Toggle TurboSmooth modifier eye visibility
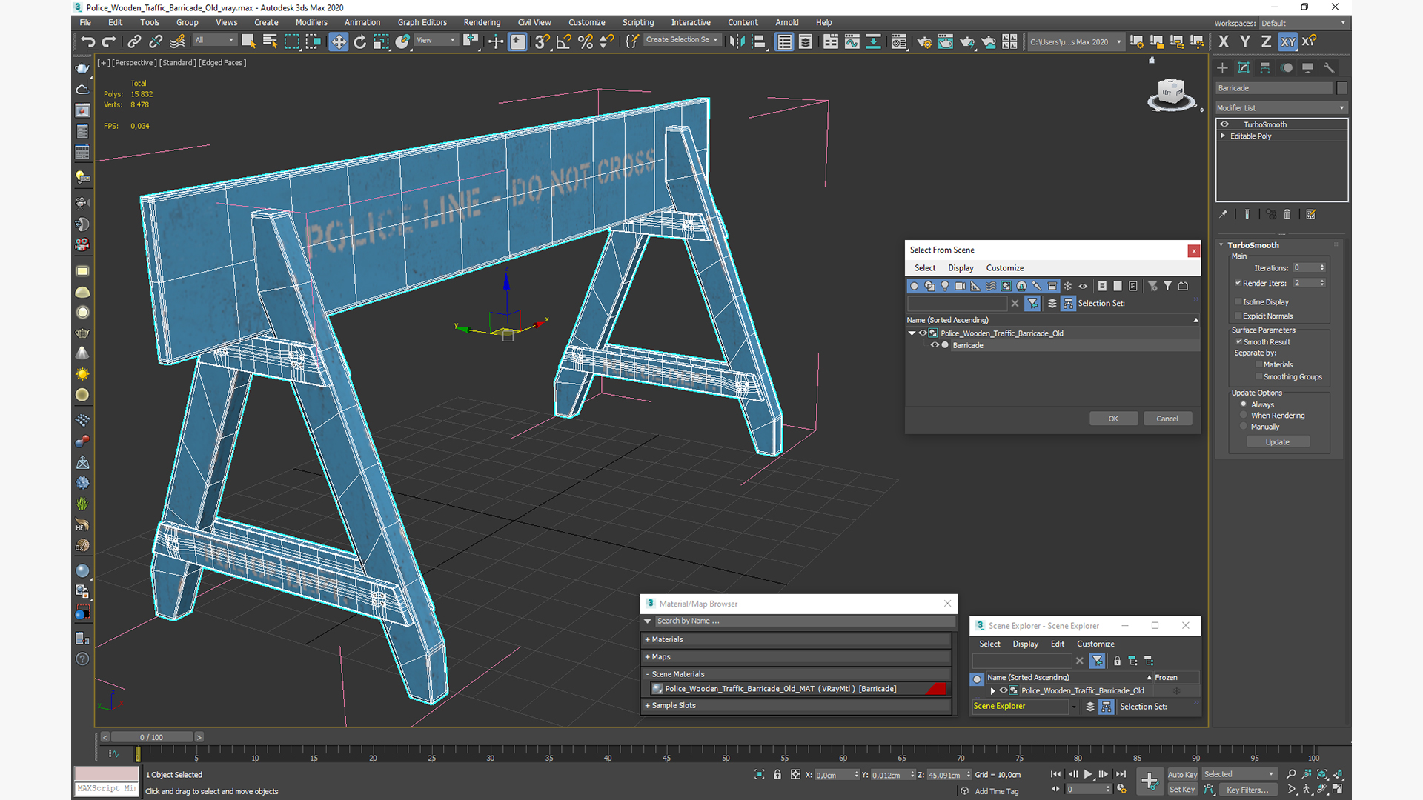 (1224, 124)
